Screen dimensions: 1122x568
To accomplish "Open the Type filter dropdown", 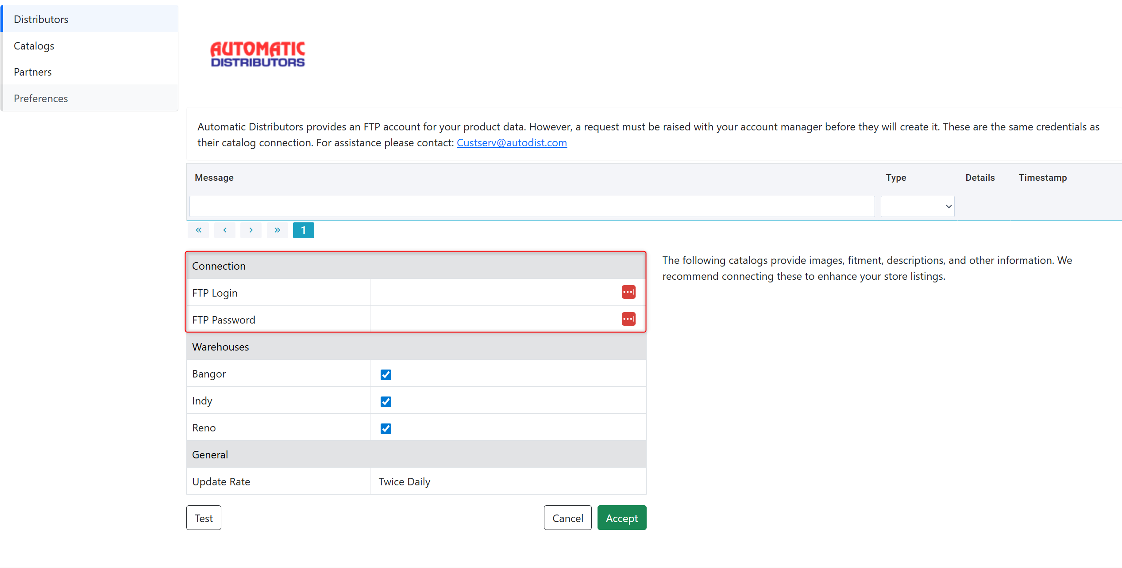I will [x=917, y=206].
